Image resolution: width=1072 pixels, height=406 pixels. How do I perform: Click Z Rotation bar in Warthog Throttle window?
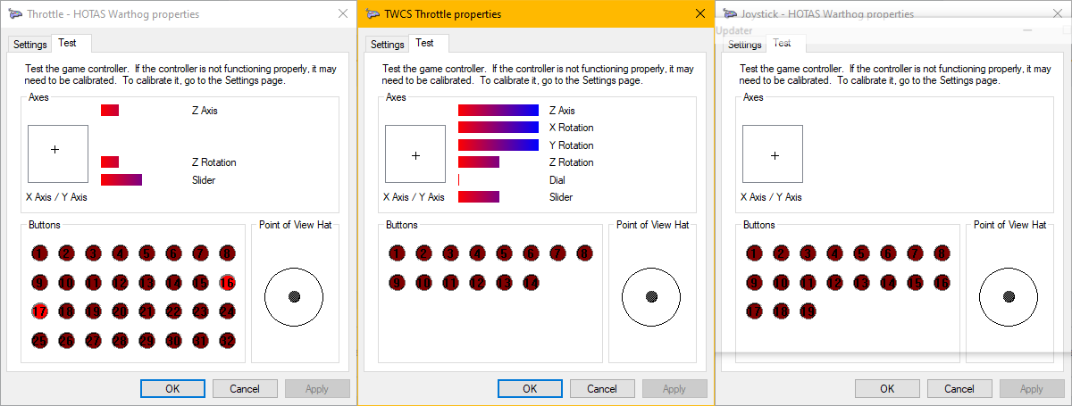pyautogui.click(x=110, y=162)
